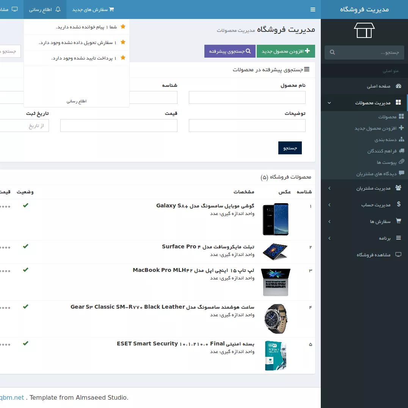Image resolution: width=408 pixels, height=408 pixels.
Task: Click the توضیحات input field
Action: (247, 126)
